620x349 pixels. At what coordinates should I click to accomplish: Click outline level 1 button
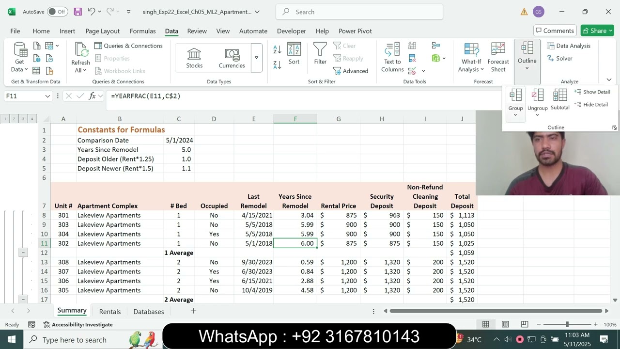[x=4, y=119]
